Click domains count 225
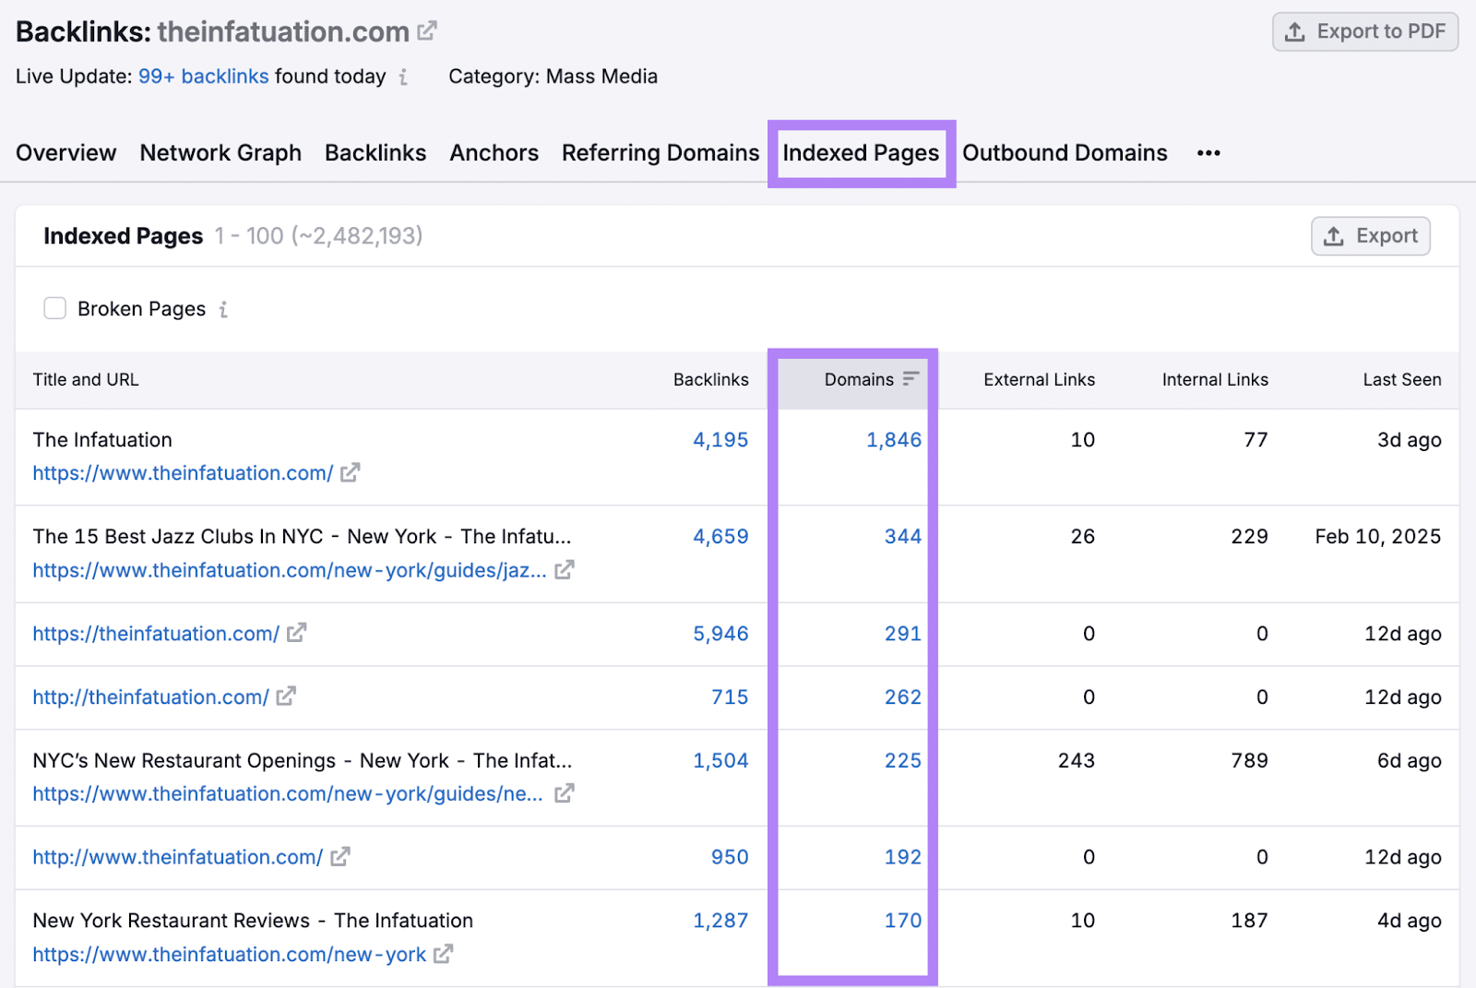This screenshot has height=988, width=1476. click(x=903, y=761)
